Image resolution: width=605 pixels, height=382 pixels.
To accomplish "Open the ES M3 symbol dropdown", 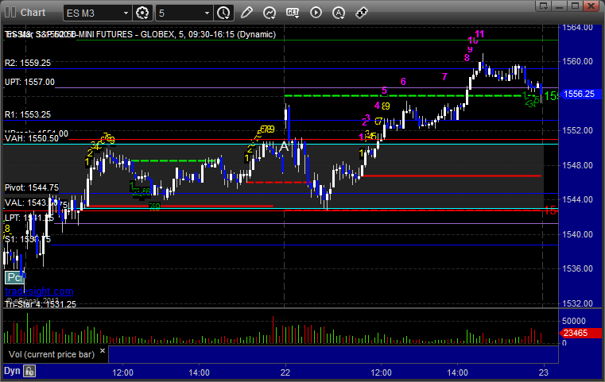I will (x=97, y=14).
